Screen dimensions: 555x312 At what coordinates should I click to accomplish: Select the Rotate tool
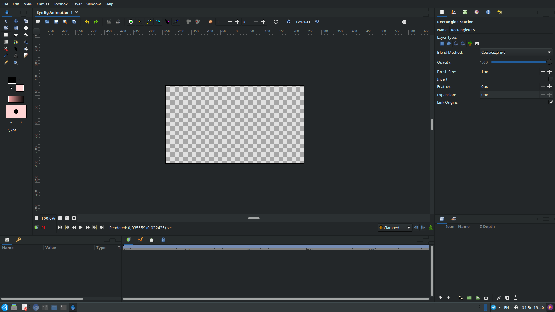[x=6, y=28]
